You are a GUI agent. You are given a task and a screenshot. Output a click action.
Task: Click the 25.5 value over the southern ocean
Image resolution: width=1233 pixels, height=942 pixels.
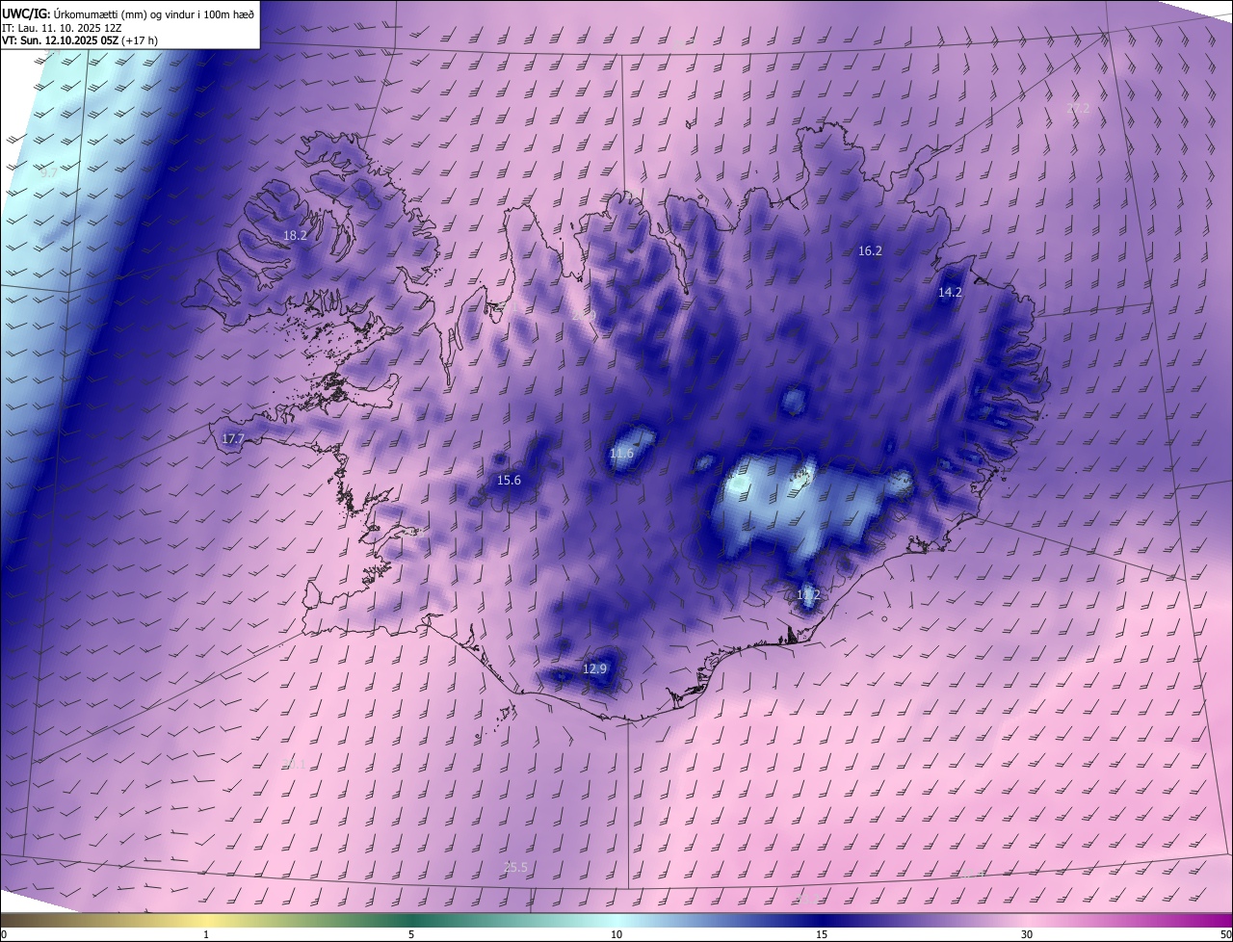pos(515,867)
